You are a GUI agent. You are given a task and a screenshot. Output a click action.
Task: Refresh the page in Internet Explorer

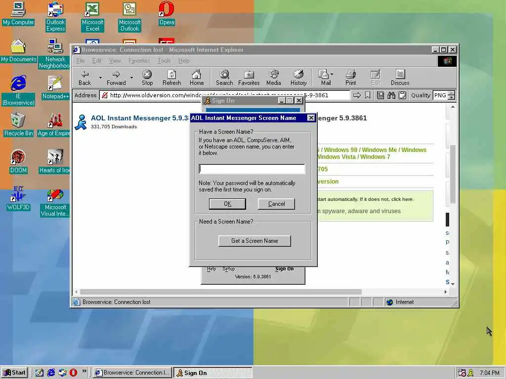[x=171, y=78]
